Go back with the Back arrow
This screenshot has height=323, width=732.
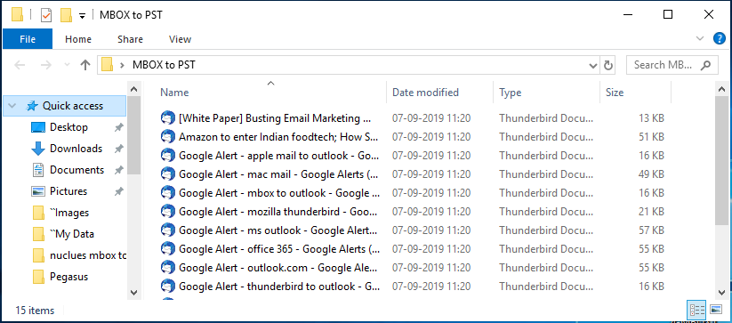point(20,65)
